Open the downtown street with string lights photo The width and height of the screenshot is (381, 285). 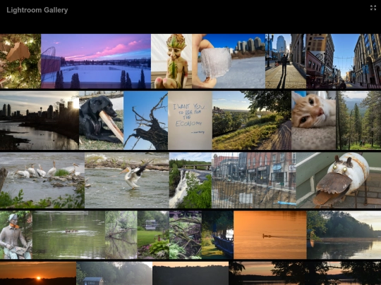[x=344, y=61]
